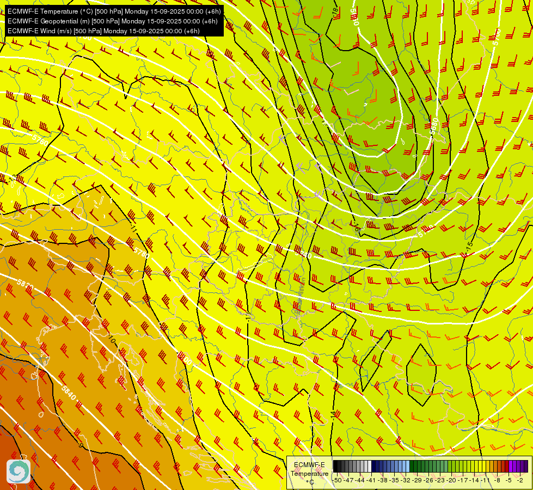Click the swirl logo icon

(19, 471)
